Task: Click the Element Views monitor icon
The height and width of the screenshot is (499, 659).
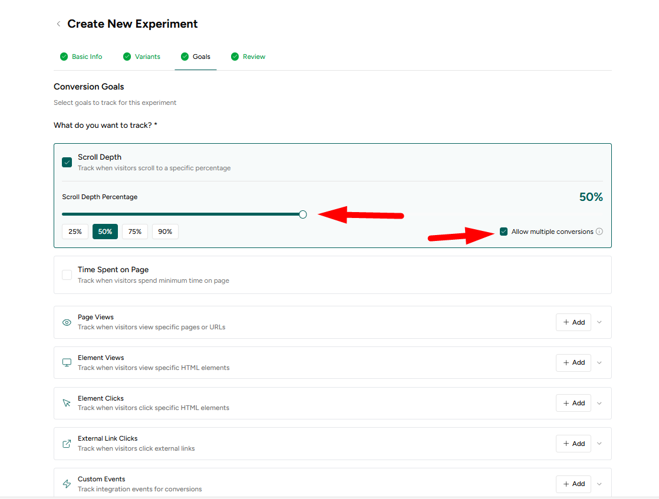Action: (67, 362)
